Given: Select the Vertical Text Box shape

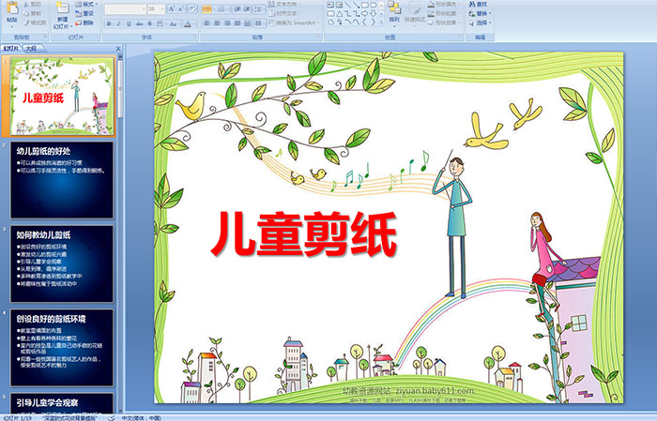Looking at the screenshot, I should pos(339,5).
